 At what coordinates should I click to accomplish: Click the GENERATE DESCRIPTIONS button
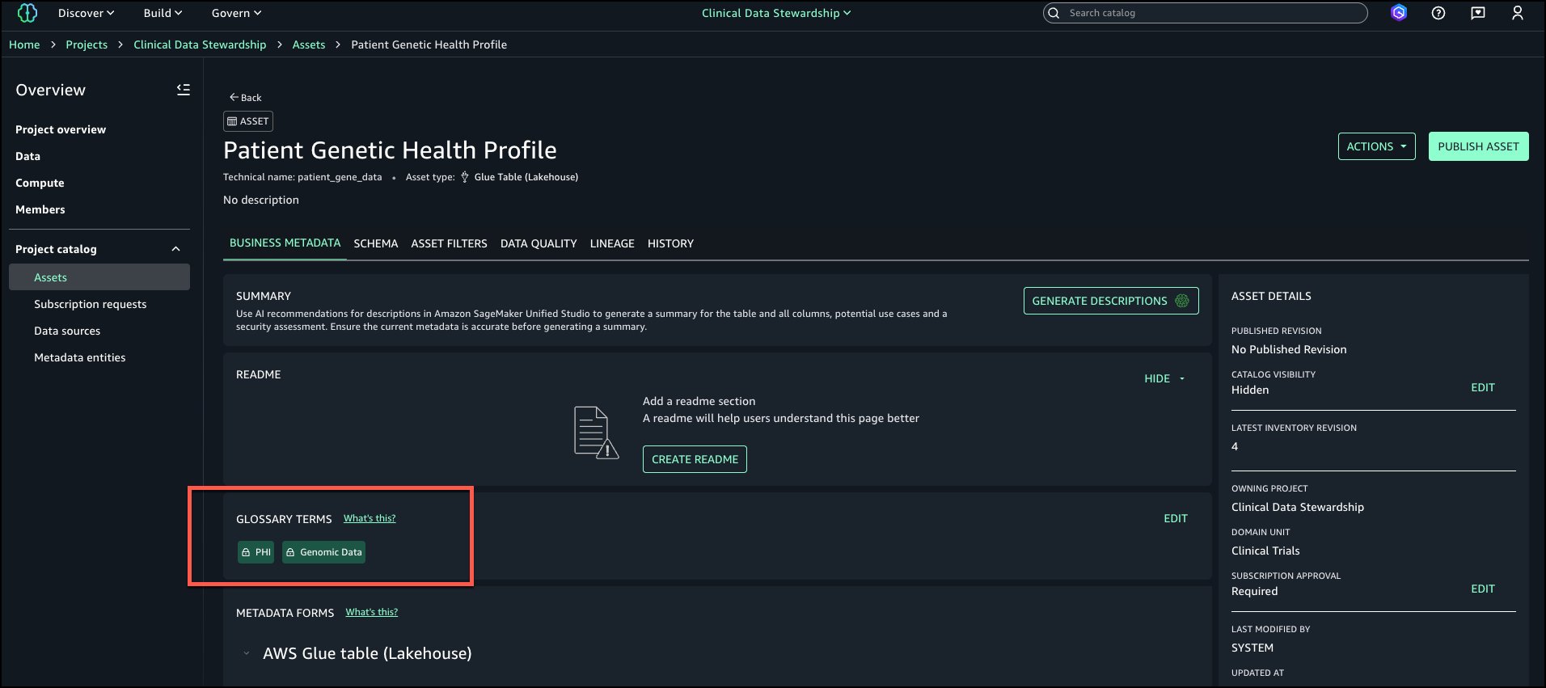point(1110,301)
